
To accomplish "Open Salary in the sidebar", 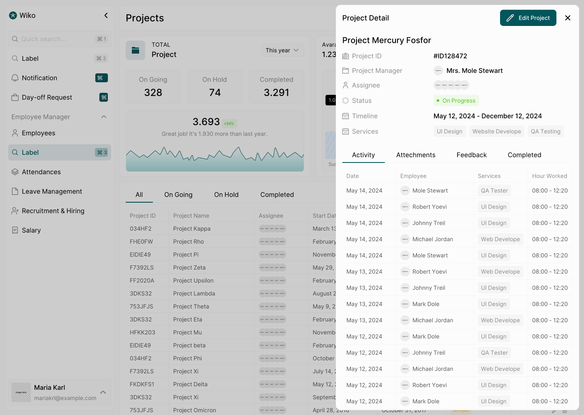I will pyautogui.click(x=60, y=230).
